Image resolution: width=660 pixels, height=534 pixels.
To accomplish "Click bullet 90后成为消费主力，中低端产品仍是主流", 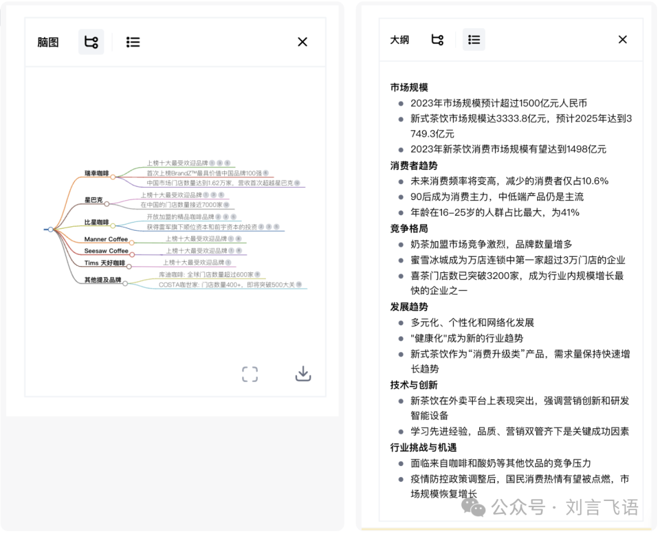I will pyautogui.click(x=497, y=197).
